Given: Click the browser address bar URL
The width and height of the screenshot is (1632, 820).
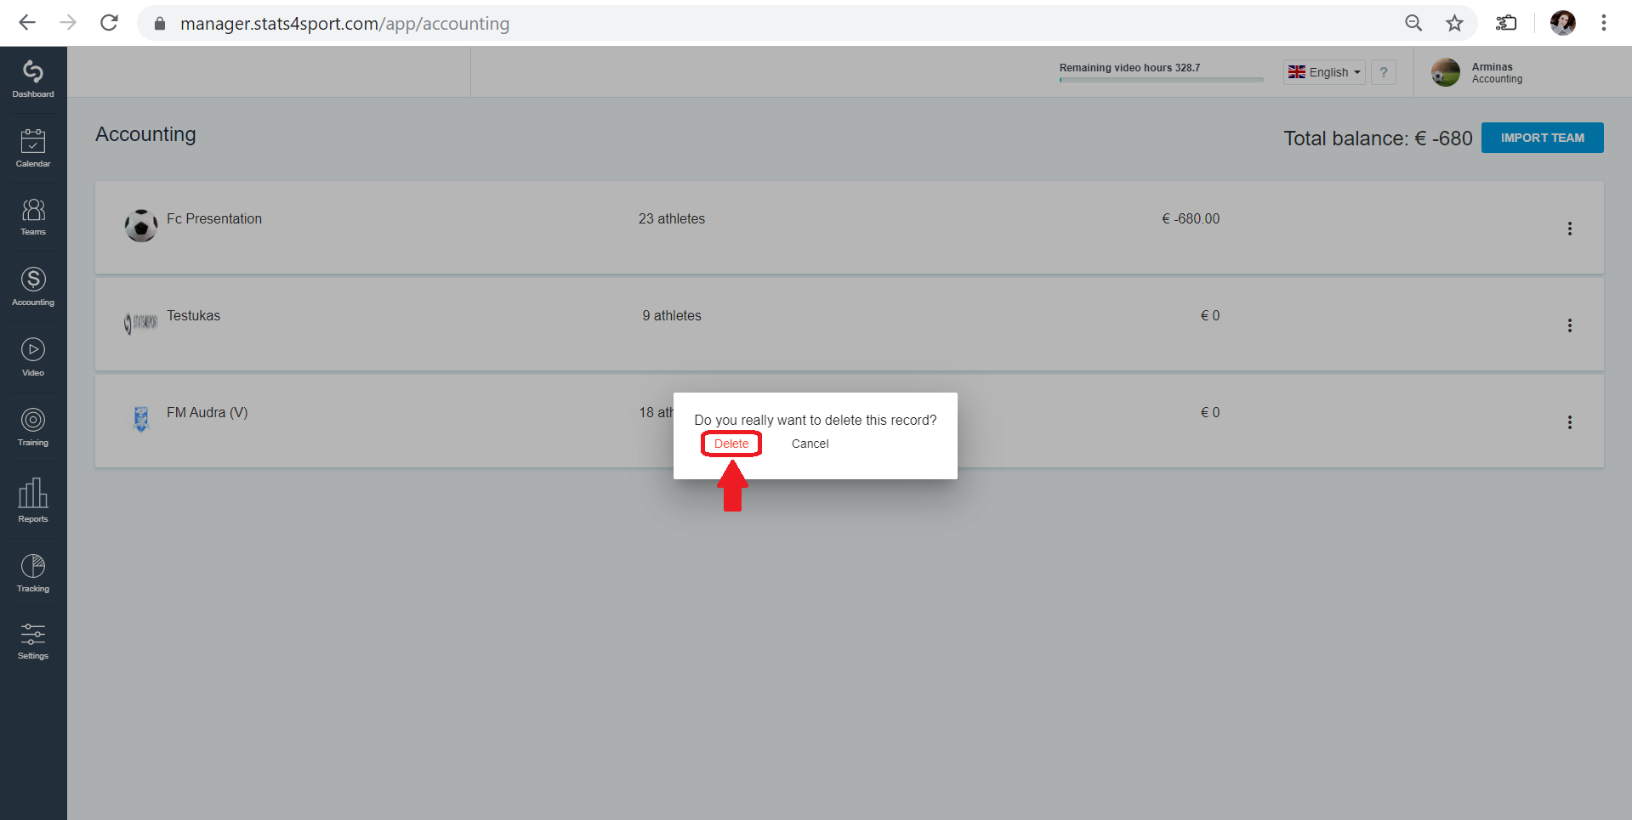Looking at the screenshot, I should click(x=344, y=24).
